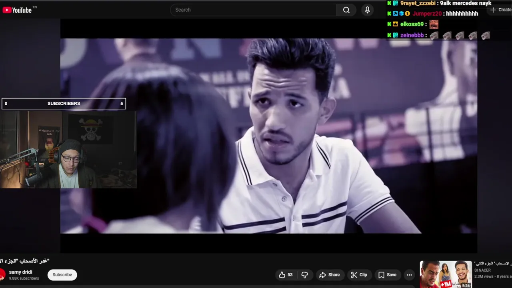Click the video title in Arabic
Image resolution: width=512 pixels, height=288 pixels.
tap(25, 261)
